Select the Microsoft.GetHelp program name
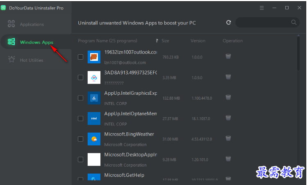 coord(124,175)
